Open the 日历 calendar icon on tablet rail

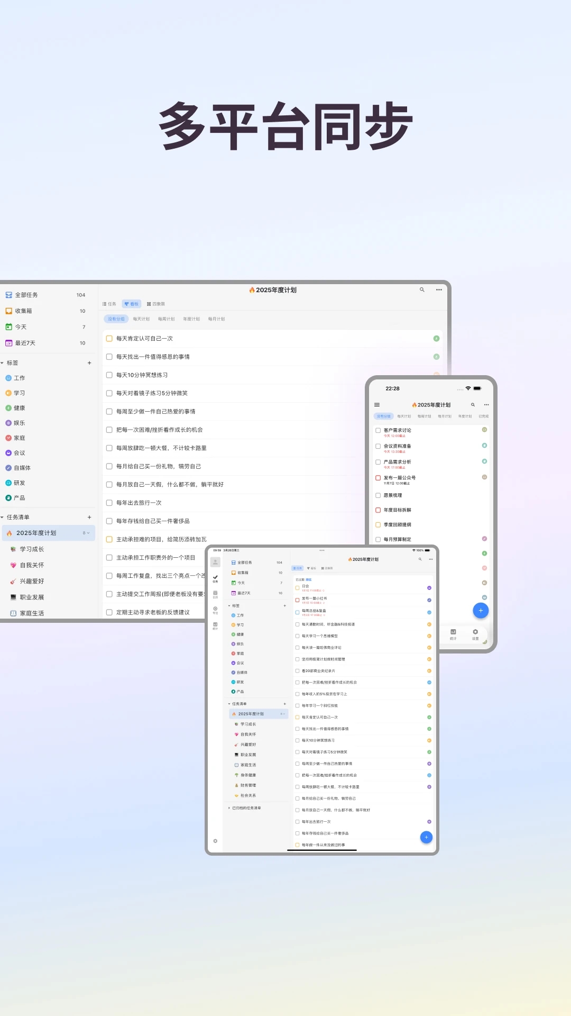click(215, 594)
